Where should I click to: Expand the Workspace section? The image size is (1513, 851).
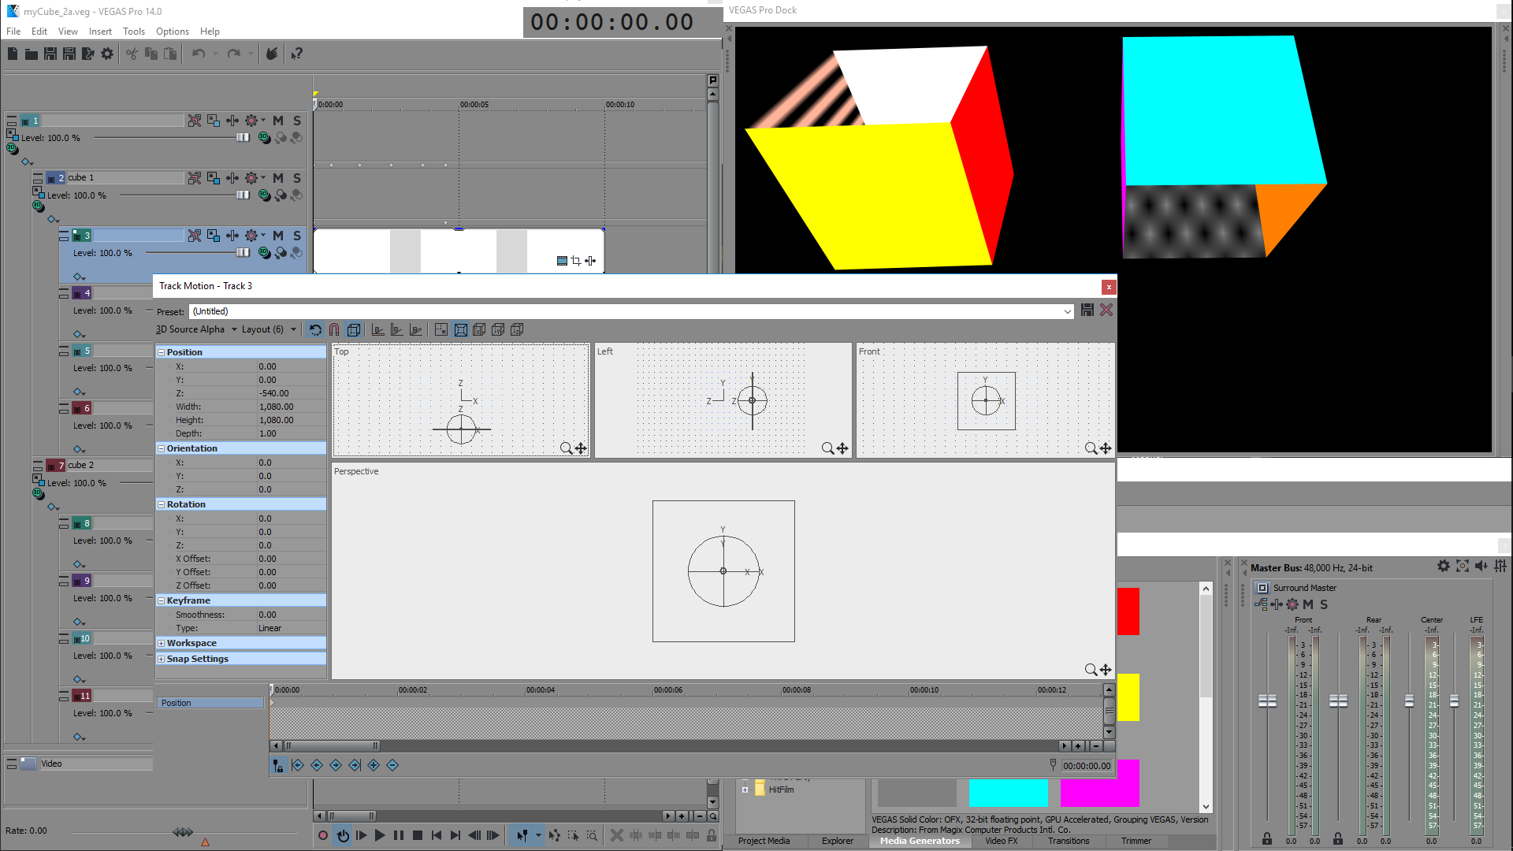(x=162, y=643)
